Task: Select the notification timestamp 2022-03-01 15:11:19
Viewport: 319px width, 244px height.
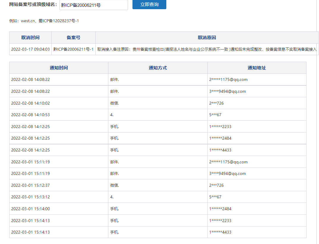Action: click(29, 162)
